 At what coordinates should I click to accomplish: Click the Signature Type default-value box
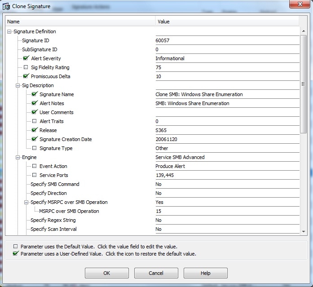(34, 148)
